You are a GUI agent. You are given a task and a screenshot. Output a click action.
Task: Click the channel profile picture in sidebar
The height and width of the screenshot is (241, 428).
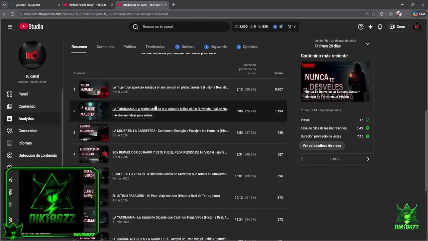(32, 55)
